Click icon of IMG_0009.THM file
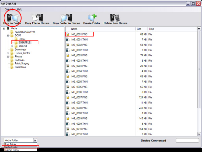 [x=68, y=124]
